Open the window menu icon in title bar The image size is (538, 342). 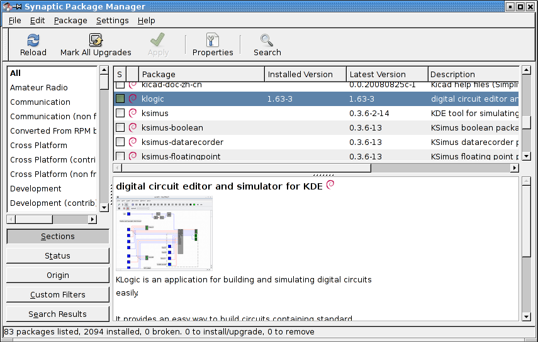point(7,6)
